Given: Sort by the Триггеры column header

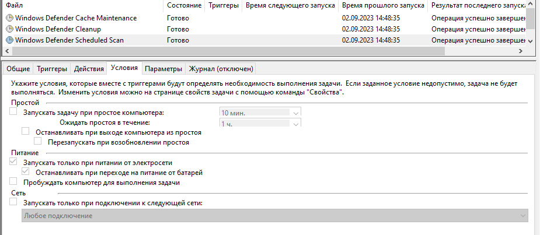Looking at the screenshot, I should pyautogui.click(x=224, y=5).
